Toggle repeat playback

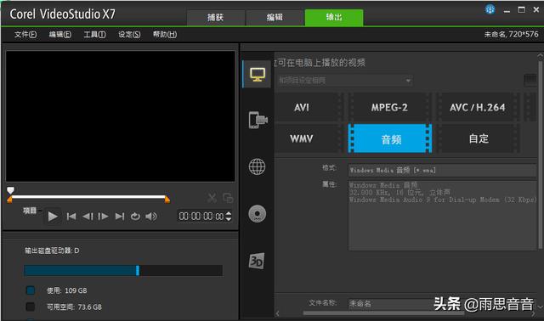tap(135, 217)
